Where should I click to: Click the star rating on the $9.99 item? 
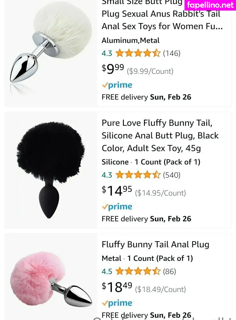pyautogui.click(x=138, y=53)
